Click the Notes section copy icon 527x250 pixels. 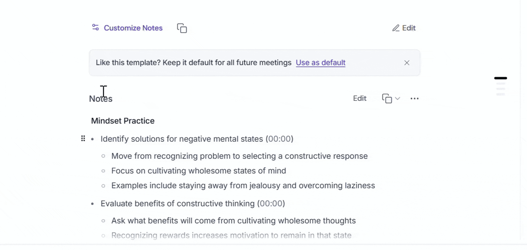[387, 98]
